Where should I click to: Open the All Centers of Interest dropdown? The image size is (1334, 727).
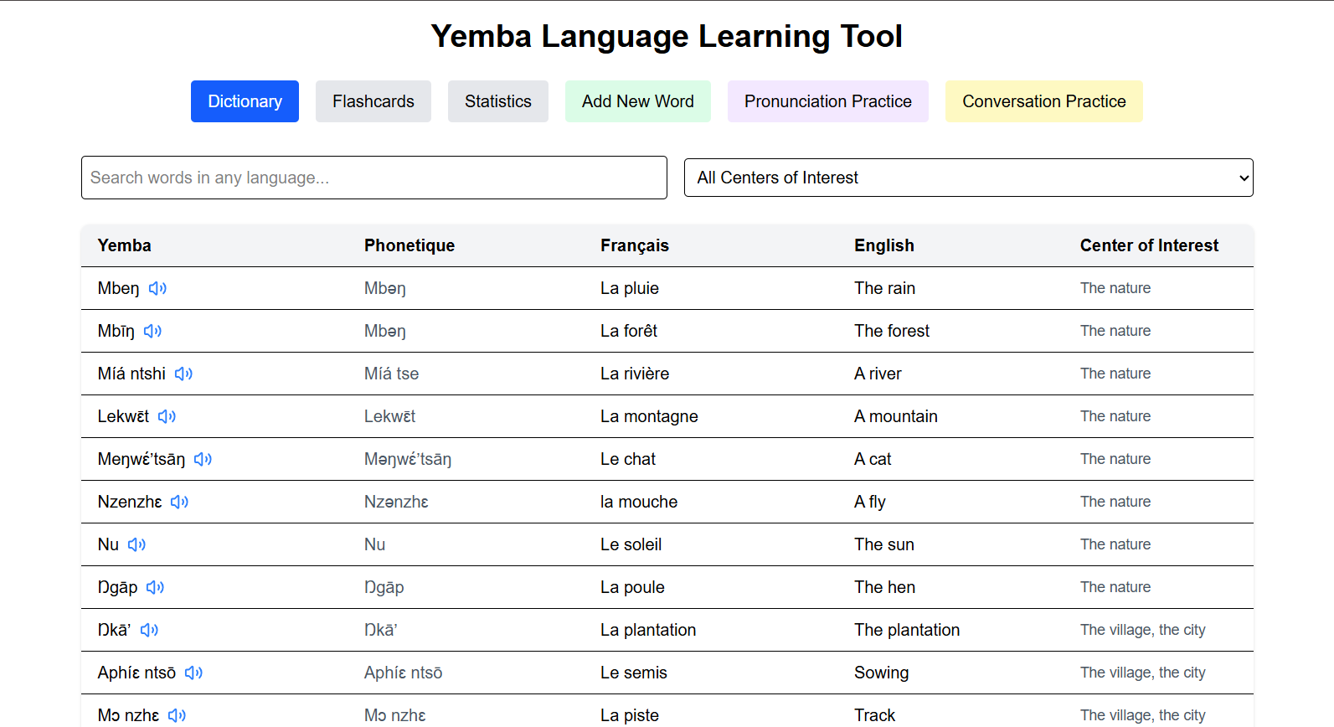pos(968,178)
